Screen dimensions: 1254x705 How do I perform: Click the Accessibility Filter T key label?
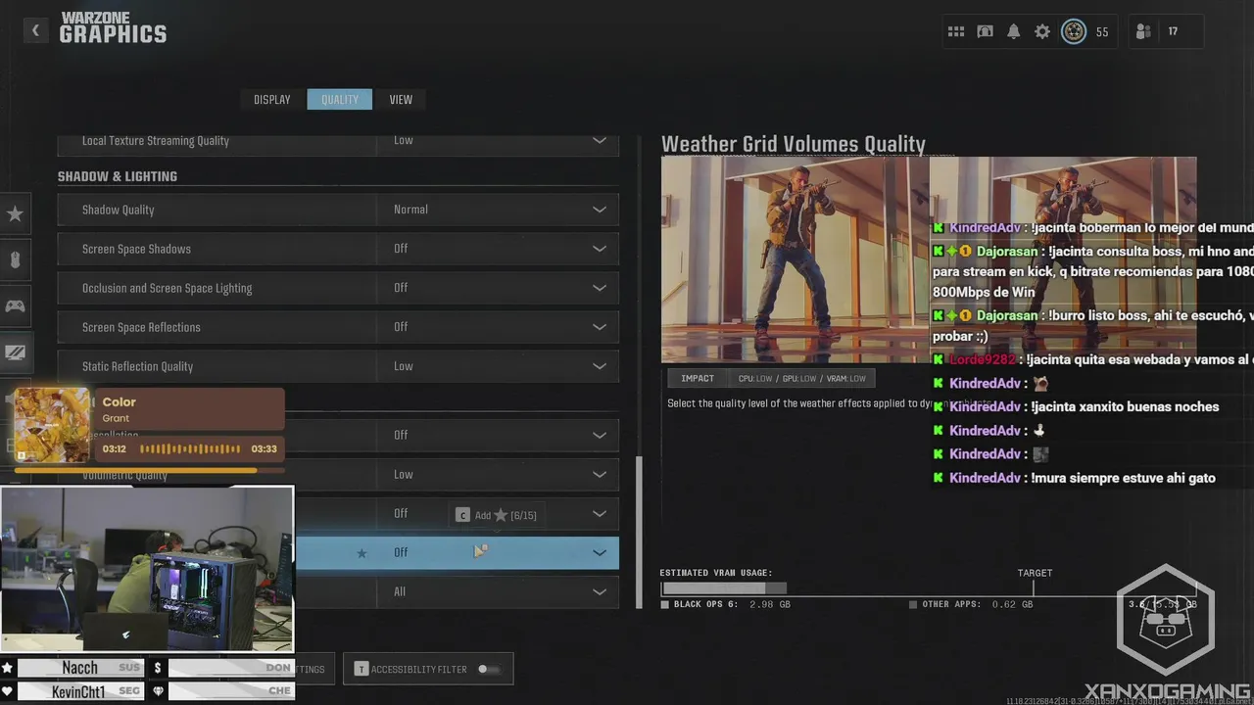pos(362,670)
